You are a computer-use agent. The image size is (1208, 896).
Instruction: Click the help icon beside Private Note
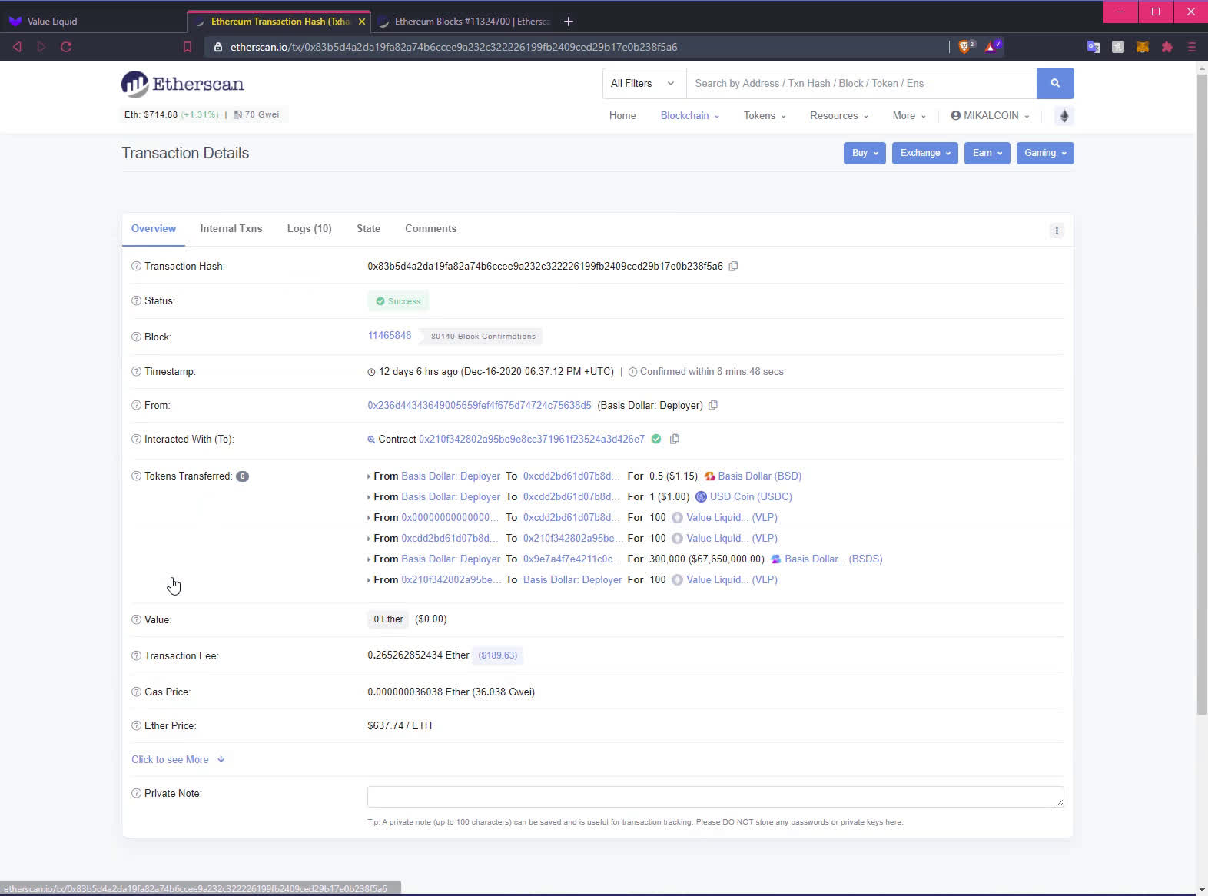pos(136,793)
